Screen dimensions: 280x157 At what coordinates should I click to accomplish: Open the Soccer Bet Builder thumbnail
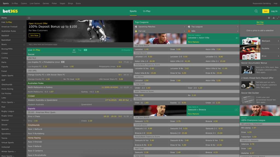tap(248, 100)
